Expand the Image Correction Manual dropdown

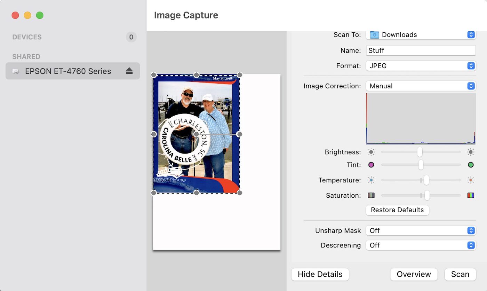(x=421, y=86)
